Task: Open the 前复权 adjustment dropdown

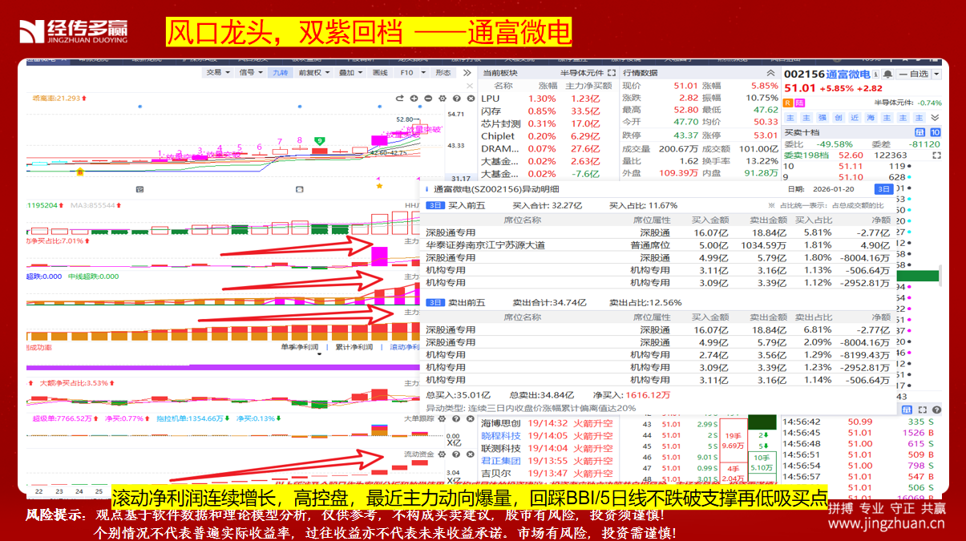Action: click(313, 72)
